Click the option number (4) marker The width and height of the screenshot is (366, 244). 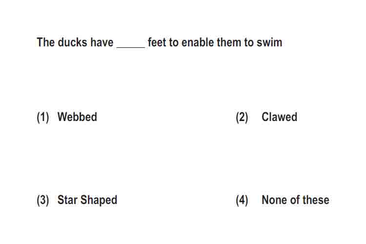(x=242, y=201)
